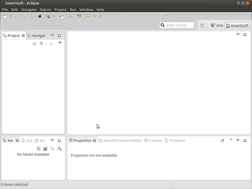Open the Edit menu
This screenshot has height=189, width=252.
click(14, 9)
